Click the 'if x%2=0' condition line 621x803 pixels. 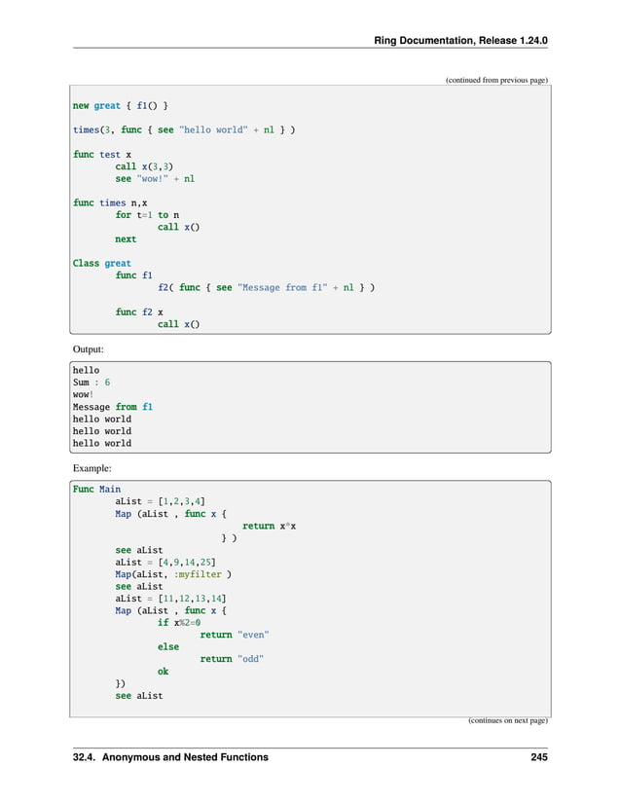pos(179,623)
